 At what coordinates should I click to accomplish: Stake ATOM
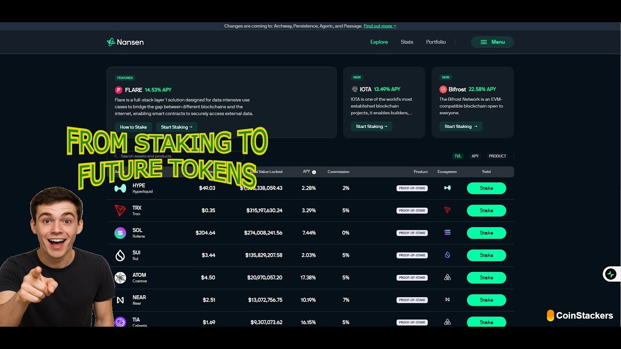(x=486, y=277)
